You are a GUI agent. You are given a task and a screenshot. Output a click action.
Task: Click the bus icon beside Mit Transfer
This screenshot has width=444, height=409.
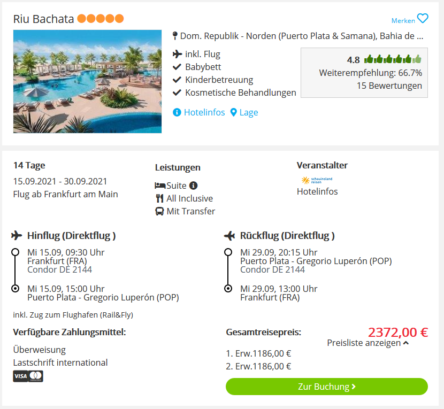click(x=159, y=211)
